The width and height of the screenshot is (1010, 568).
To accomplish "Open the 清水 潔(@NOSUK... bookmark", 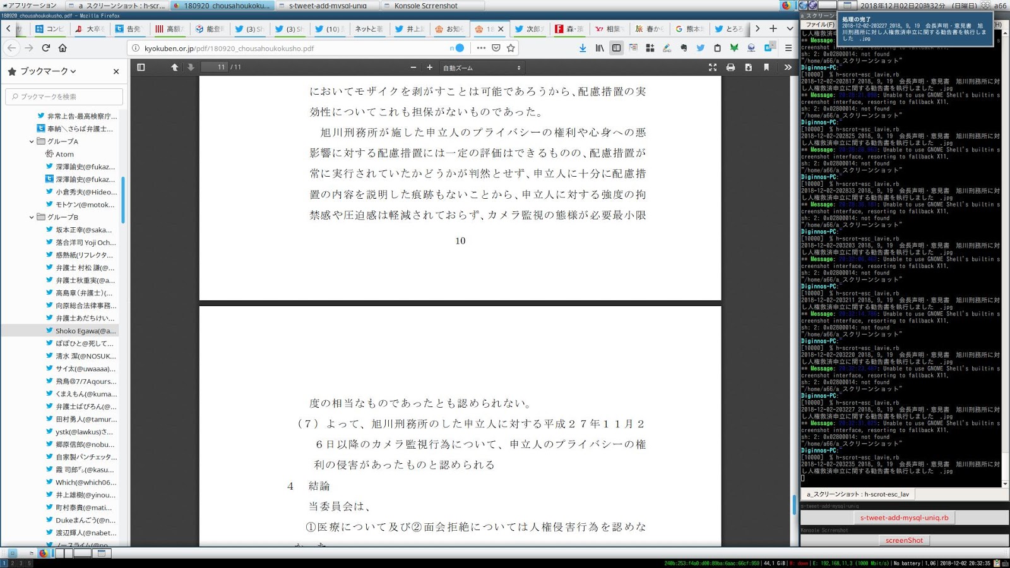I will click(x=80, y=356).
